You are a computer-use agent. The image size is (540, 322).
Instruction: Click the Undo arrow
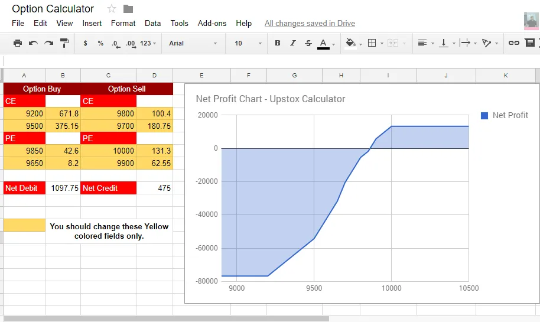coord(33,43)
